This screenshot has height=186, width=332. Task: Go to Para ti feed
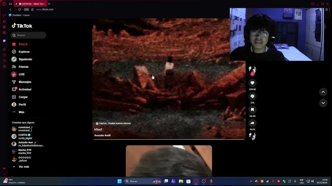pyautogui.click(x=19, y=44)
